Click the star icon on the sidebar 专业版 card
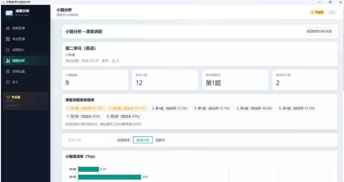This screenshot has width=344, height=182. tap(8, 97)
